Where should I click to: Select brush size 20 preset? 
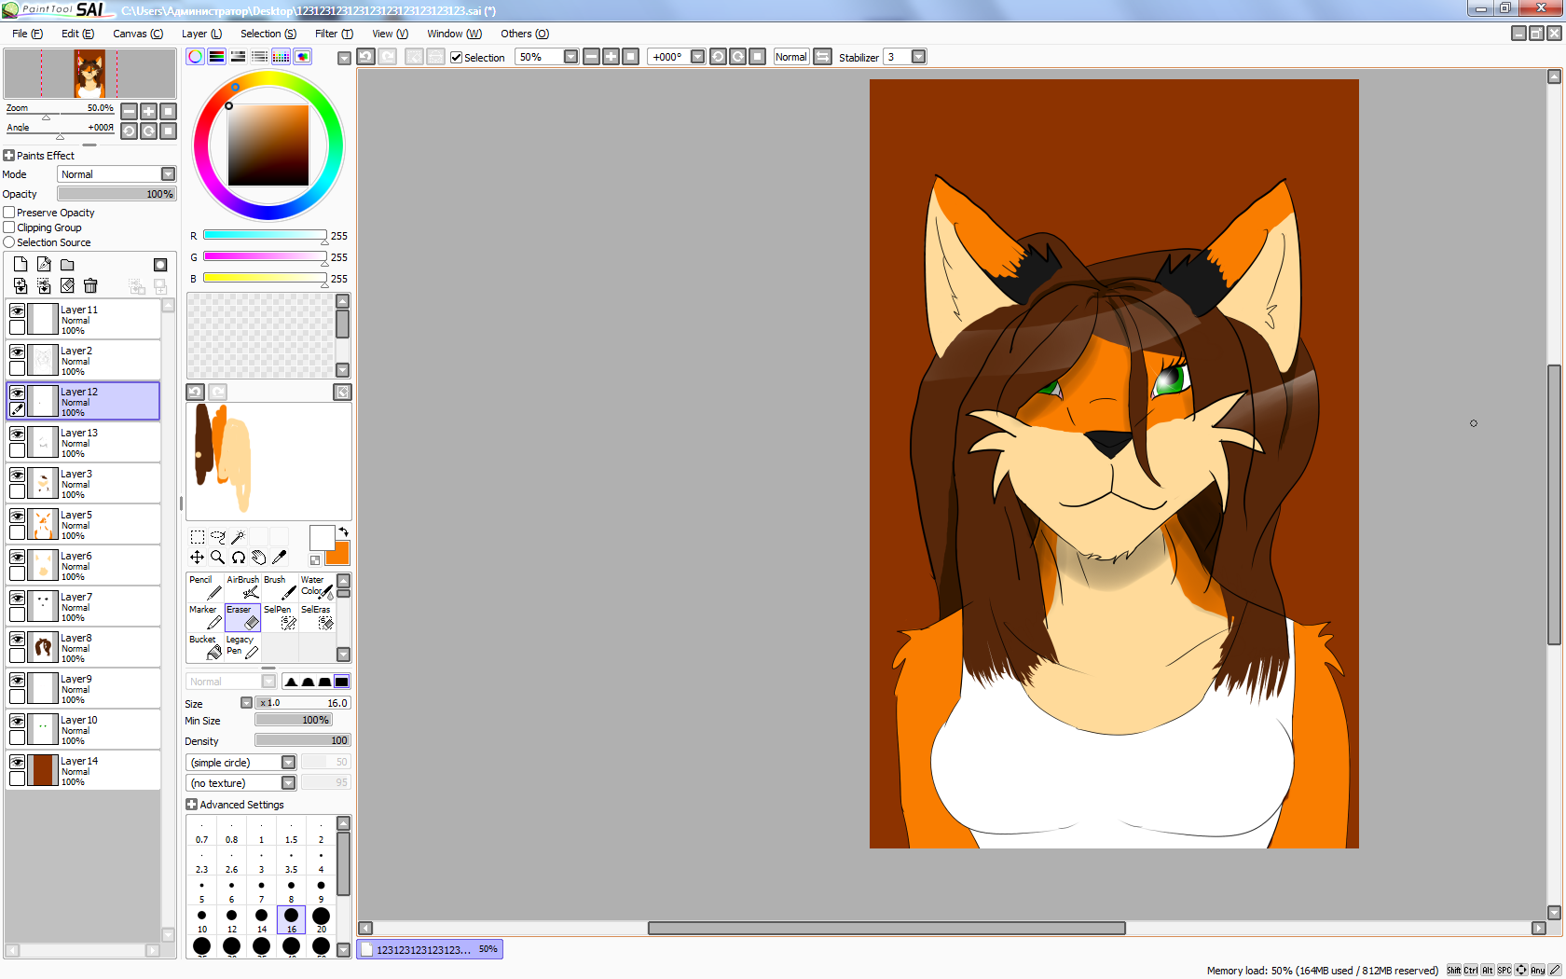pos(321,918)
